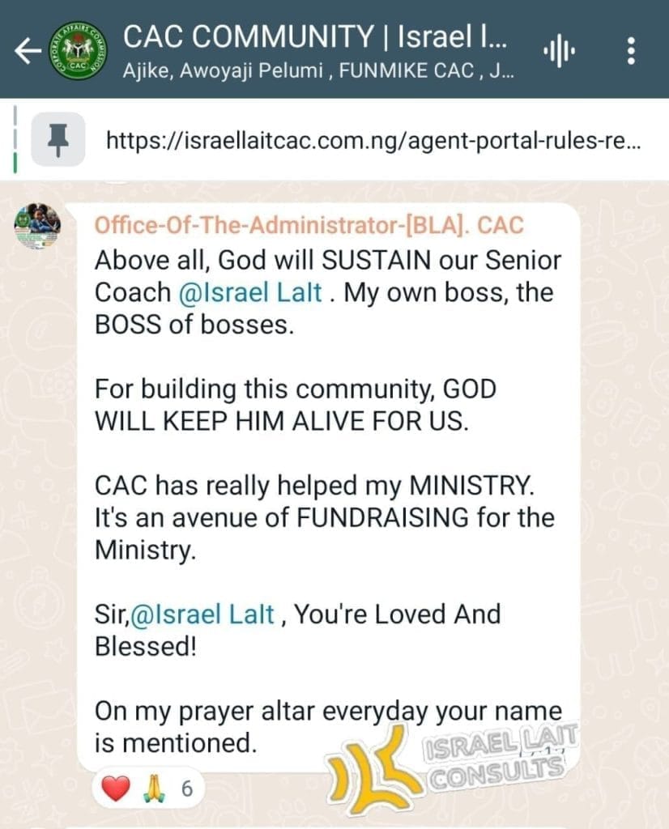The height and width of the screenshot is (829, 669).
Task: Tap the "avenue of FUNDRAISING" message line
Action: click(324, 518)
